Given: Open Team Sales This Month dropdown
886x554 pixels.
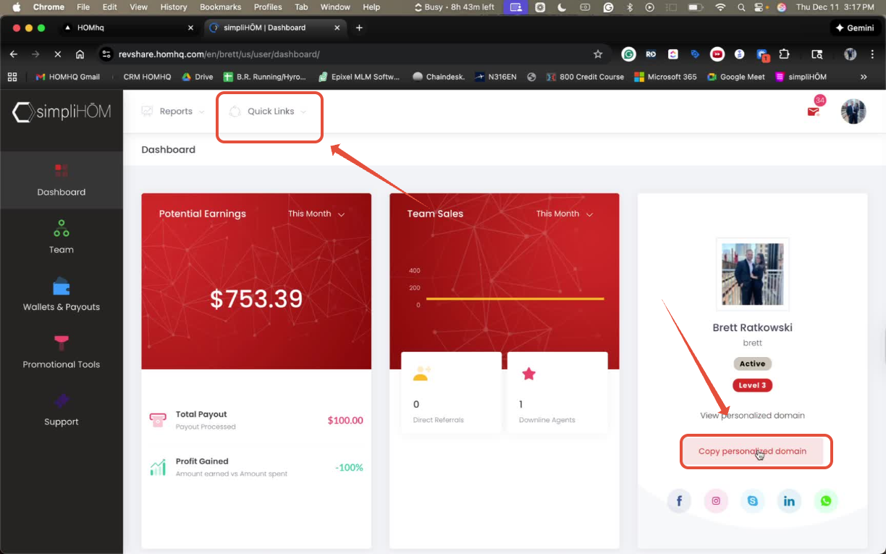Looking at the screenshot, I should coord(565,214).
